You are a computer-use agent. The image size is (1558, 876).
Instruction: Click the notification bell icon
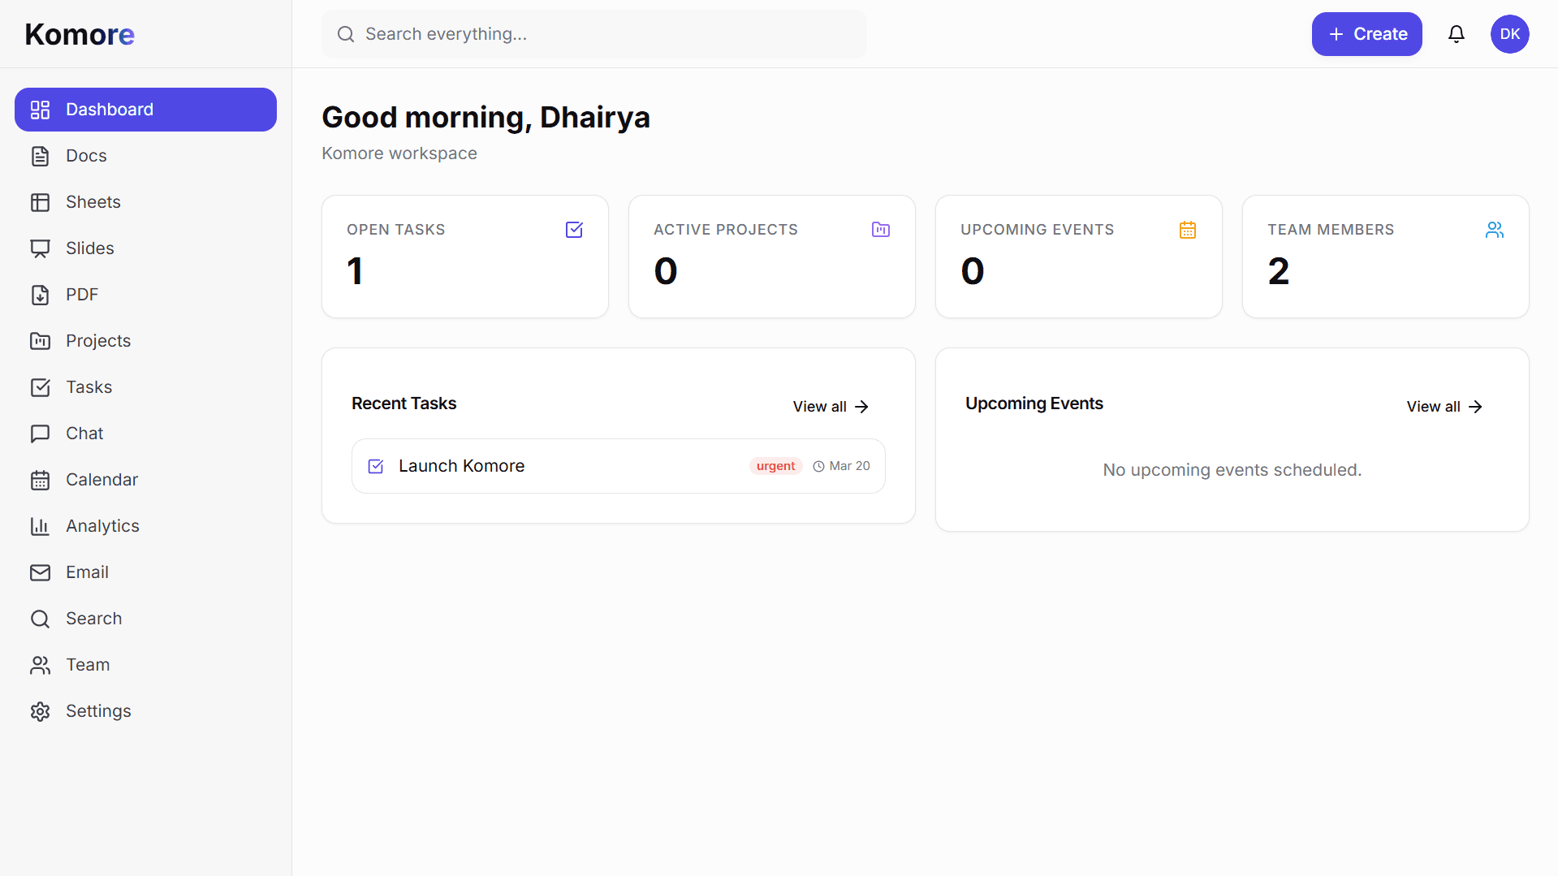pos(1456,33)
